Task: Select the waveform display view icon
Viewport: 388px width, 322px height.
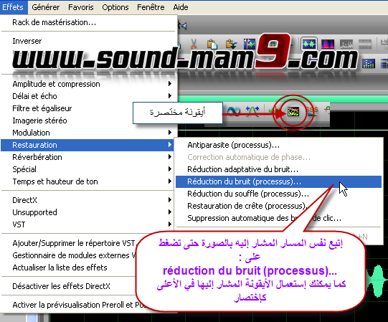Action: [309, 44]
